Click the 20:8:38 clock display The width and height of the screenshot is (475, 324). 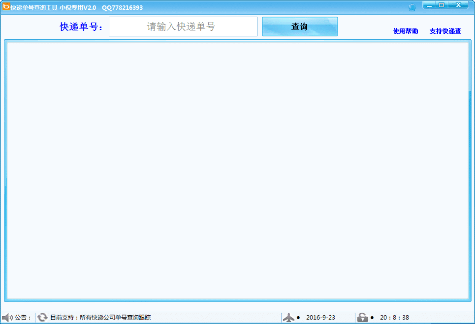pos(394,318)
